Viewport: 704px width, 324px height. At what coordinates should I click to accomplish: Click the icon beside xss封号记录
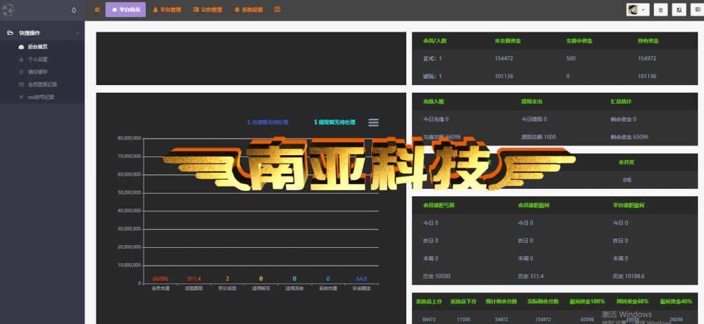click(21, 97)
